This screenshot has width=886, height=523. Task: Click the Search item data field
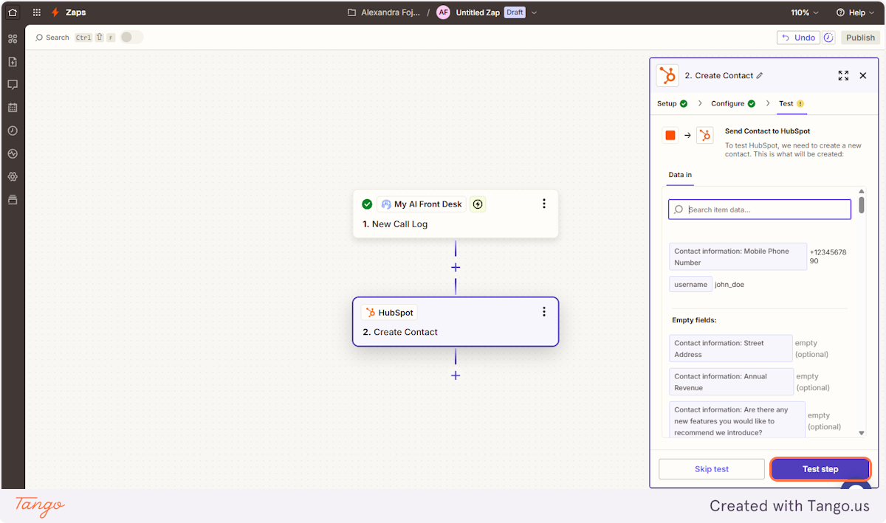point(760,209)
